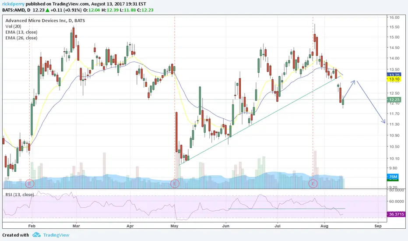The image size is (408, 241).
Task: Click the EMA (26, close) indicator label
Action: tap(21, 38)
